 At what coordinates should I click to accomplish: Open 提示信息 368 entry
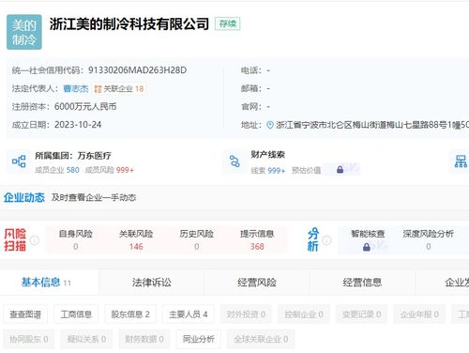257,240
